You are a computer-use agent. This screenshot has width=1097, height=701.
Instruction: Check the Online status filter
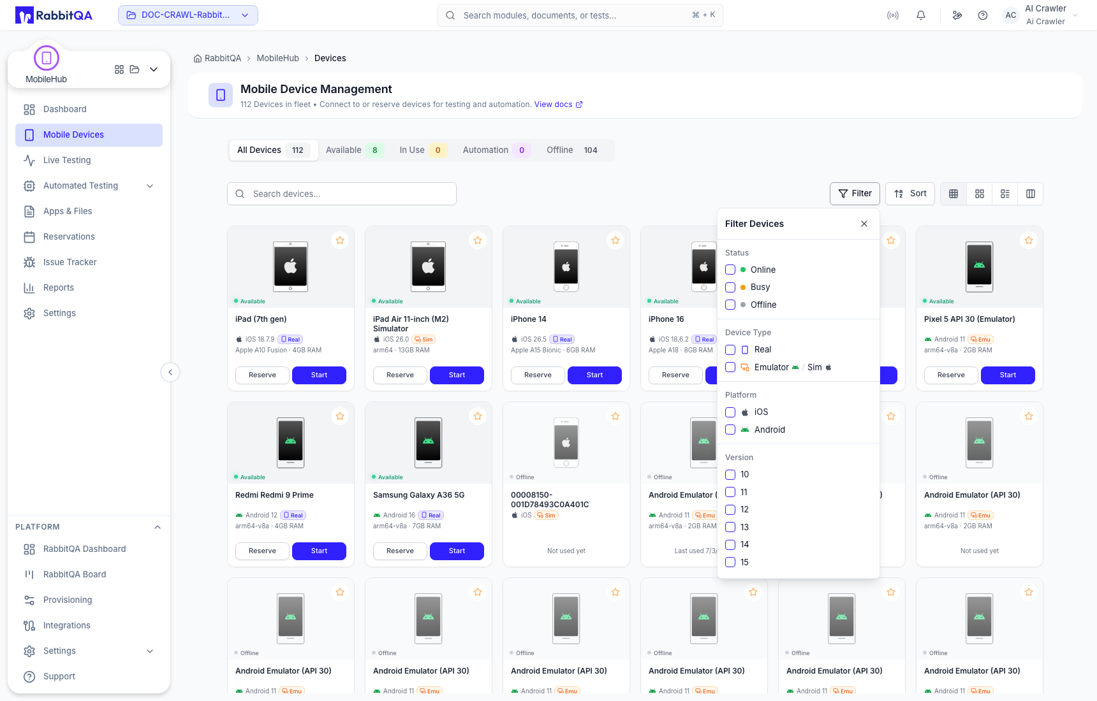[x=730, y=270]
